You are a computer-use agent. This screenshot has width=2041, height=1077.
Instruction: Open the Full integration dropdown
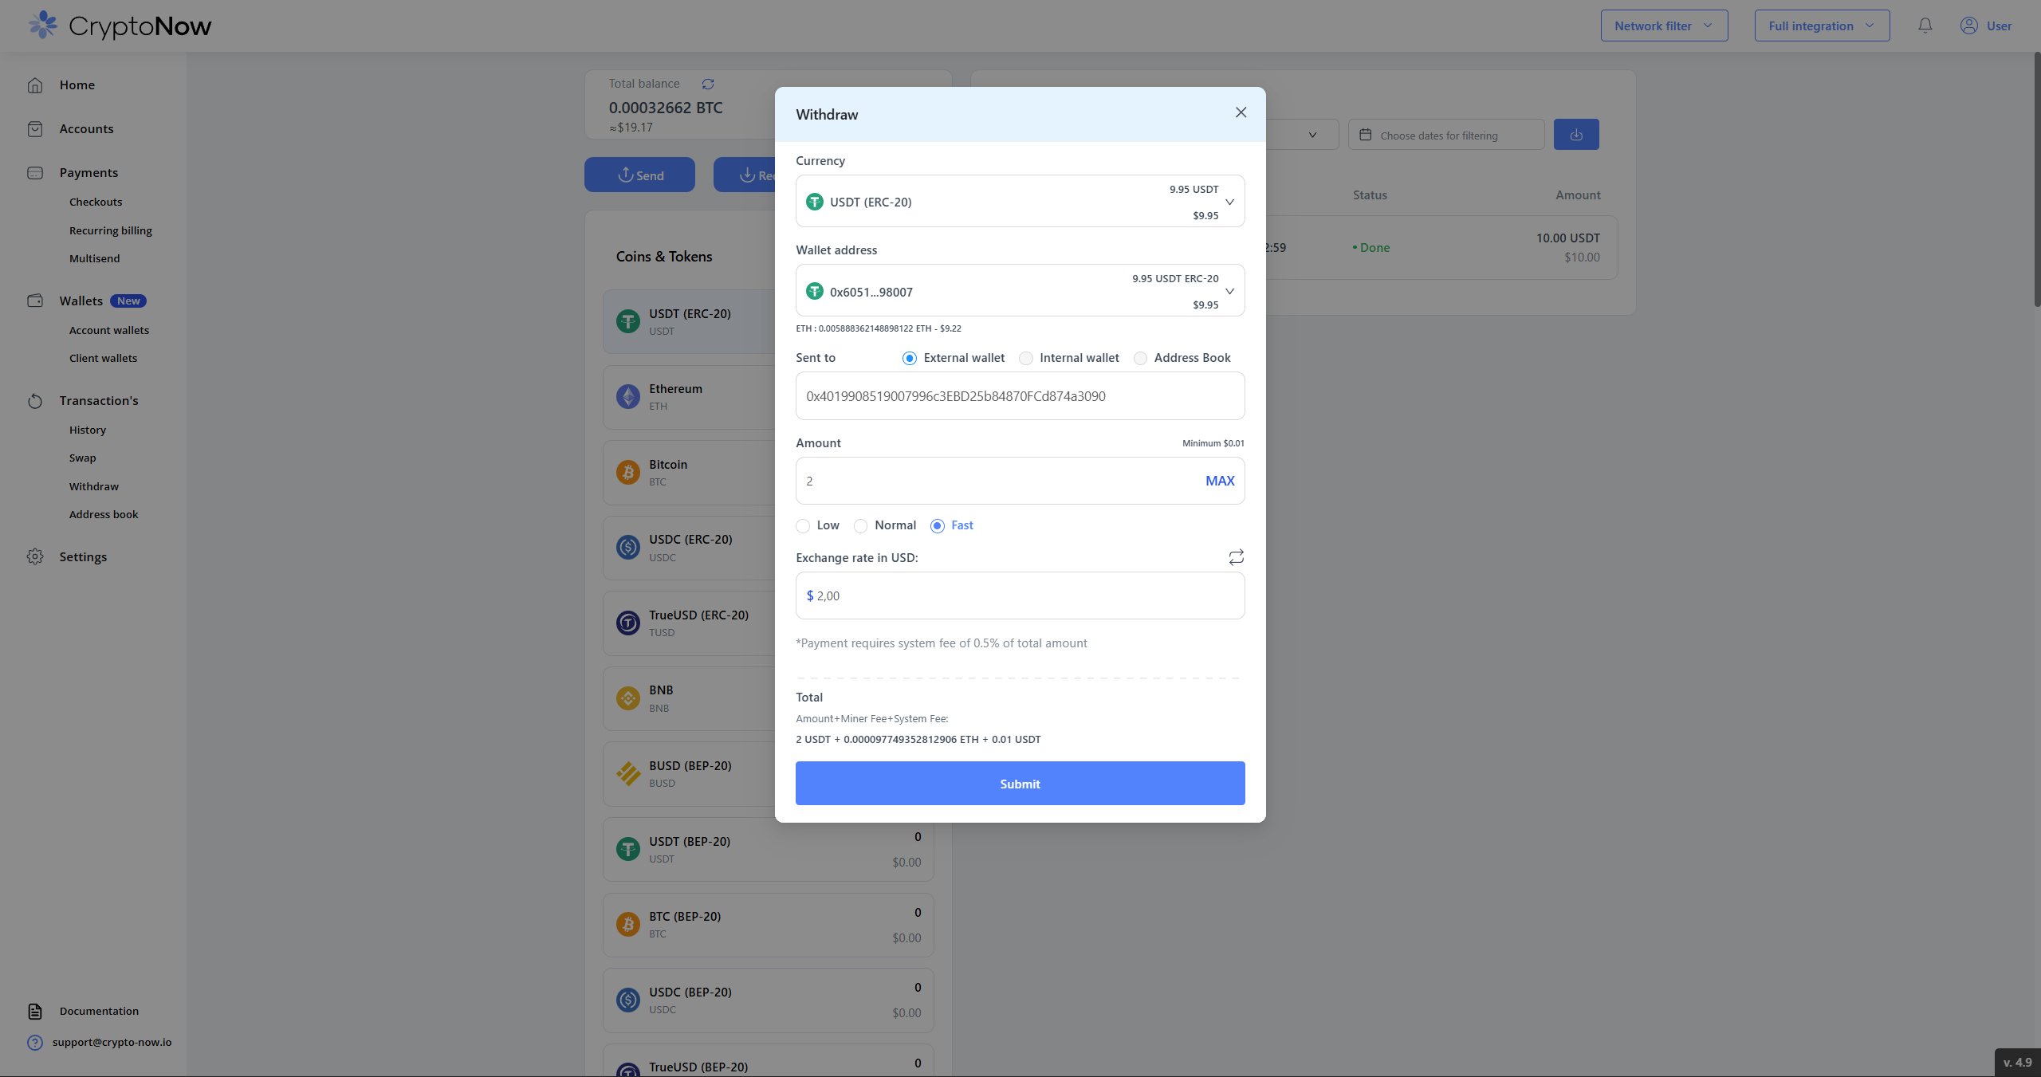click(x=1822, y=26)
